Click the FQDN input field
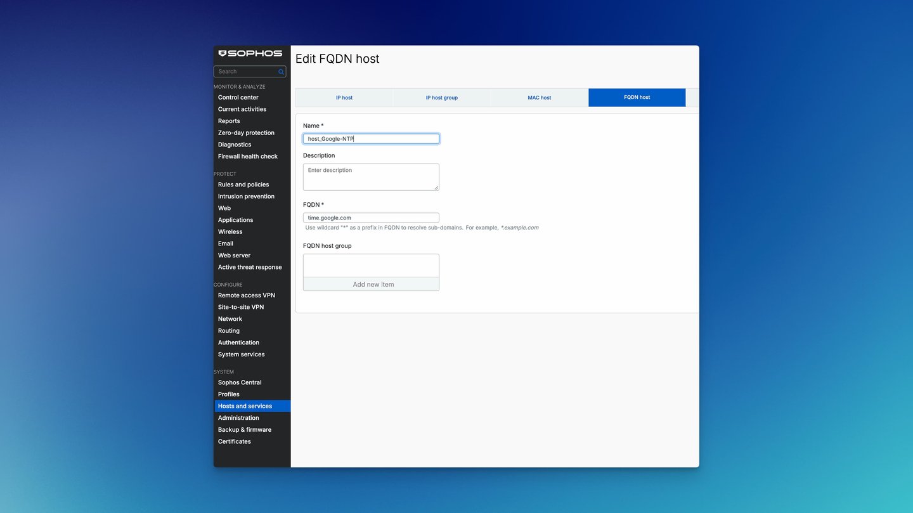This screenshot has width=913, height=513. [371, 218]
